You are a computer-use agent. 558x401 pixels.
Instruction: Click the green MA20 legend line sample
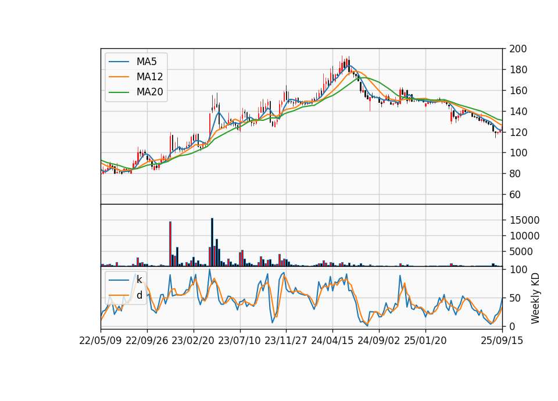click(119, 92)
